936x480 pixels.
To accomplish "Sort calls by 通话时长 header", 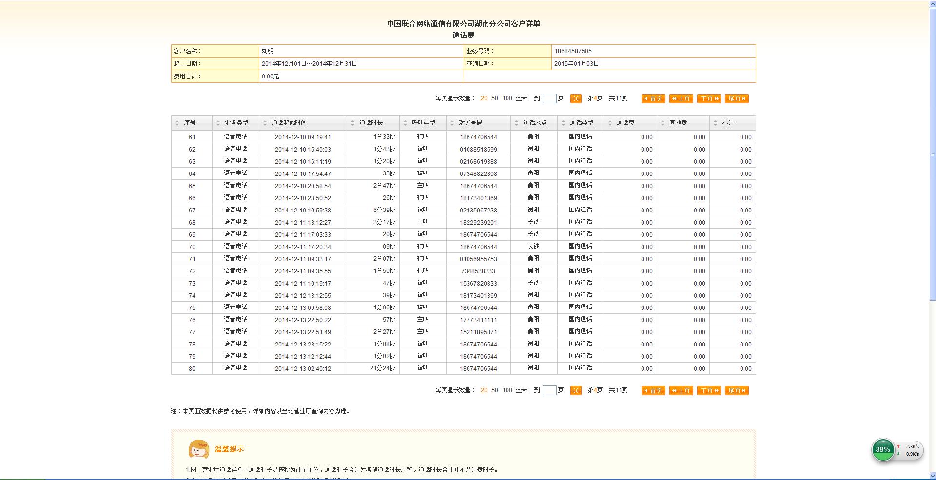I will coord(370,123).
